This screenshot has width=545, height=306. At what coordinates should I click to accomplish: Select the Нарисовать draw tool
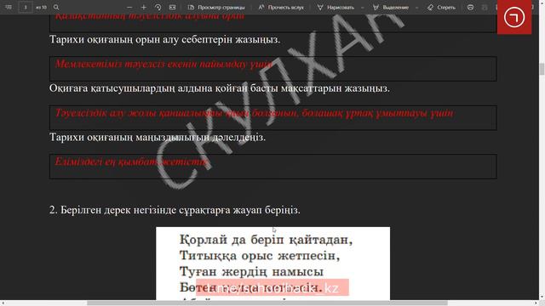coord(336,8)
